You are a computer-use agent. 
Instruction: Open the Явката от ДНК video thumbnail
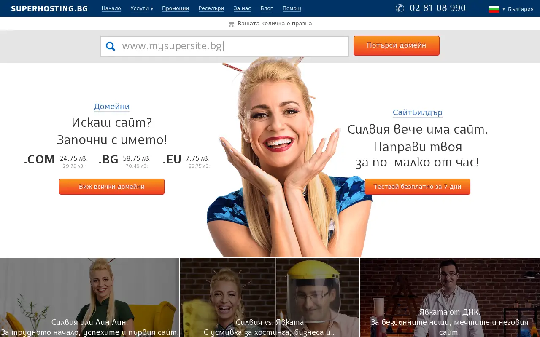click(450, 297)
